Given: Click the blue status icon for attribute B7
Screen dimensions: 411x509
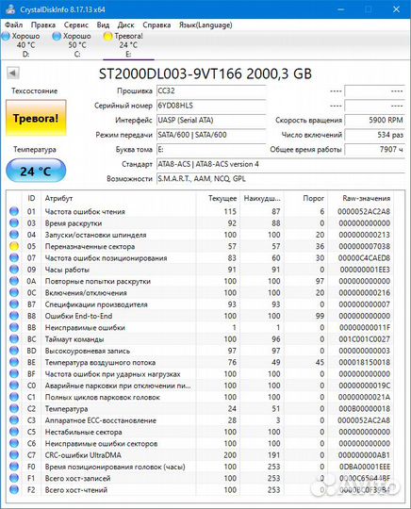Looking at the screenshot, I should point(14,304).
